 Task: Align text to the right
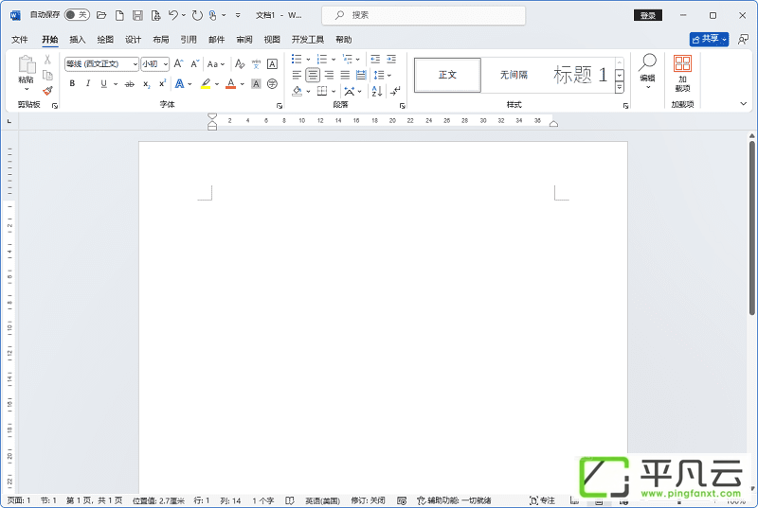(329, 75)
